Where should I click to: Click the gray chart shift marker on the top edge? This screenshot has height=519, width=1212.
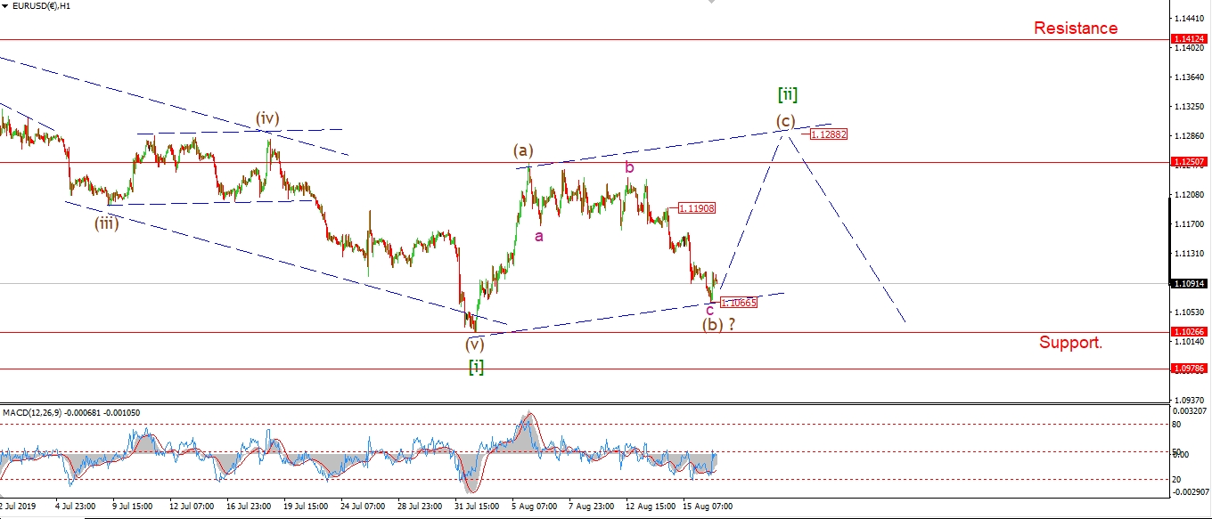pyautogui.click(x=711, y=4)
